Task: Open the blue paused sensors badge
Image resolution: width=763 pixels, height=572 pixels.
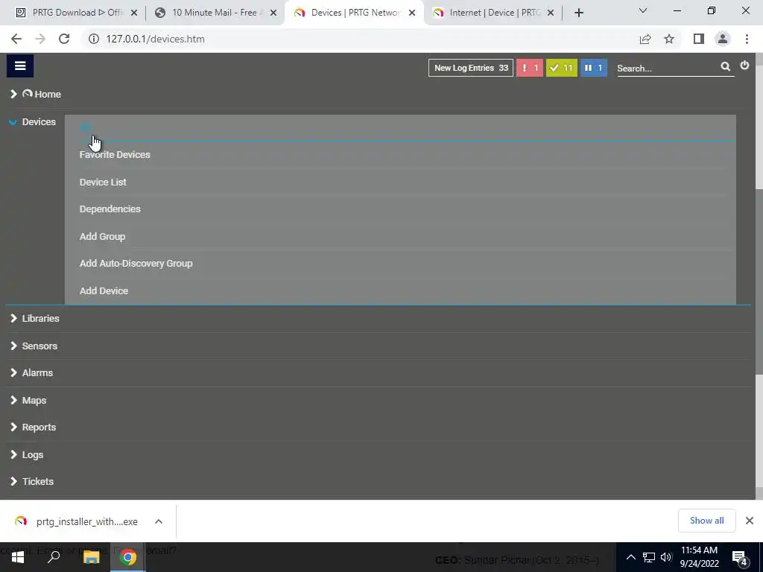Action: (593, 68)
